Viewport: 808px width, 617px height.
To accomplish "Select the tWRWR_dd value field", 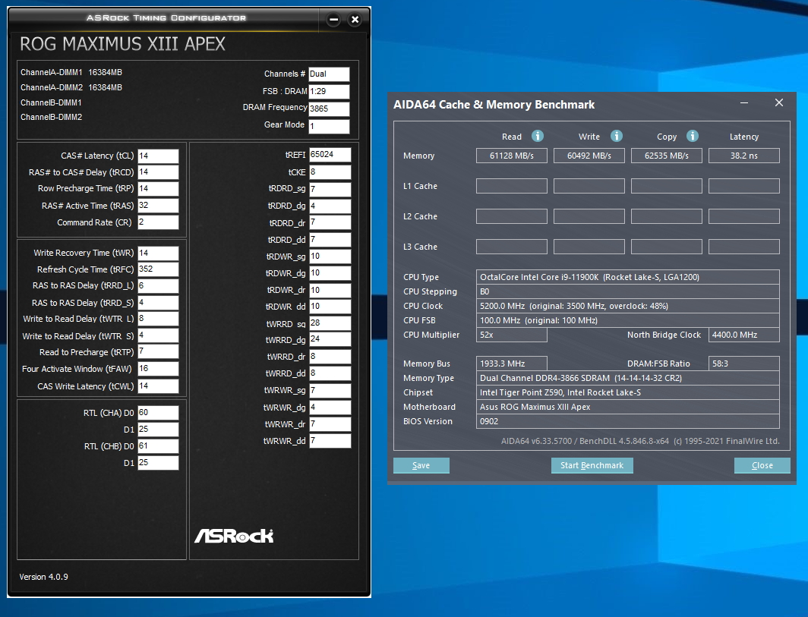I will (x=330, y=441).
